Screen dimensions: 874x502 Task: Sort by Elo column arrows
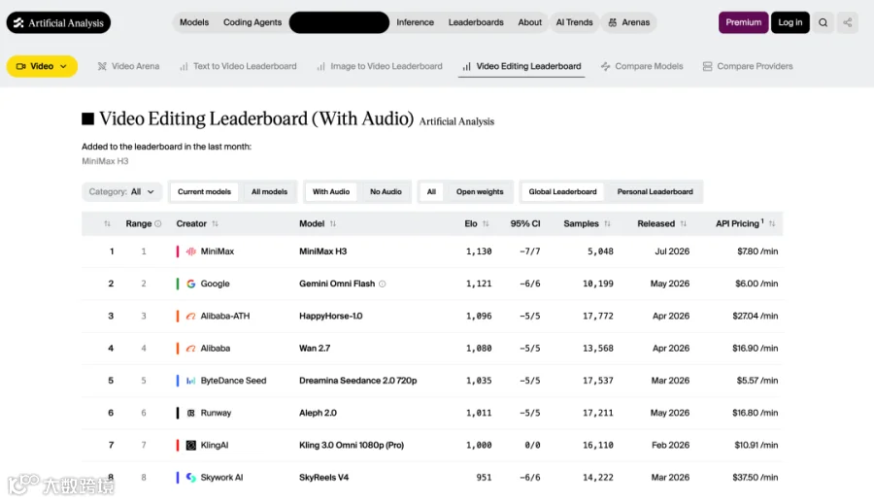point(486,224)
